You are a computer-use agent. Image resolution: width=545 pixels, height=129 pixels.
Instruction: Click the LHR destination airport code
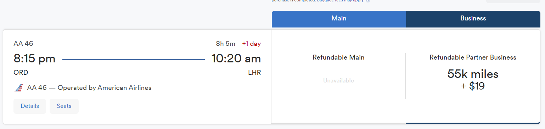(x=254, y=73)
